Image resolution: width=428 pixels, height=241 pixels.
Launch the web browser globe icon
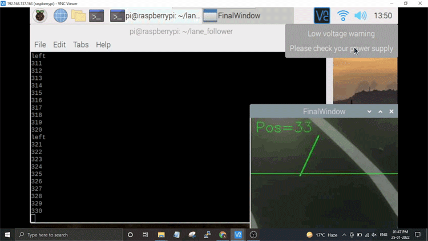(60, 15)
